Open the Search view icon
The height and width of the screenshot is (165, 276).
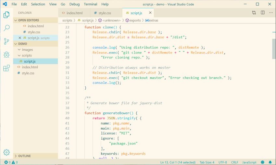coord(6,28)
